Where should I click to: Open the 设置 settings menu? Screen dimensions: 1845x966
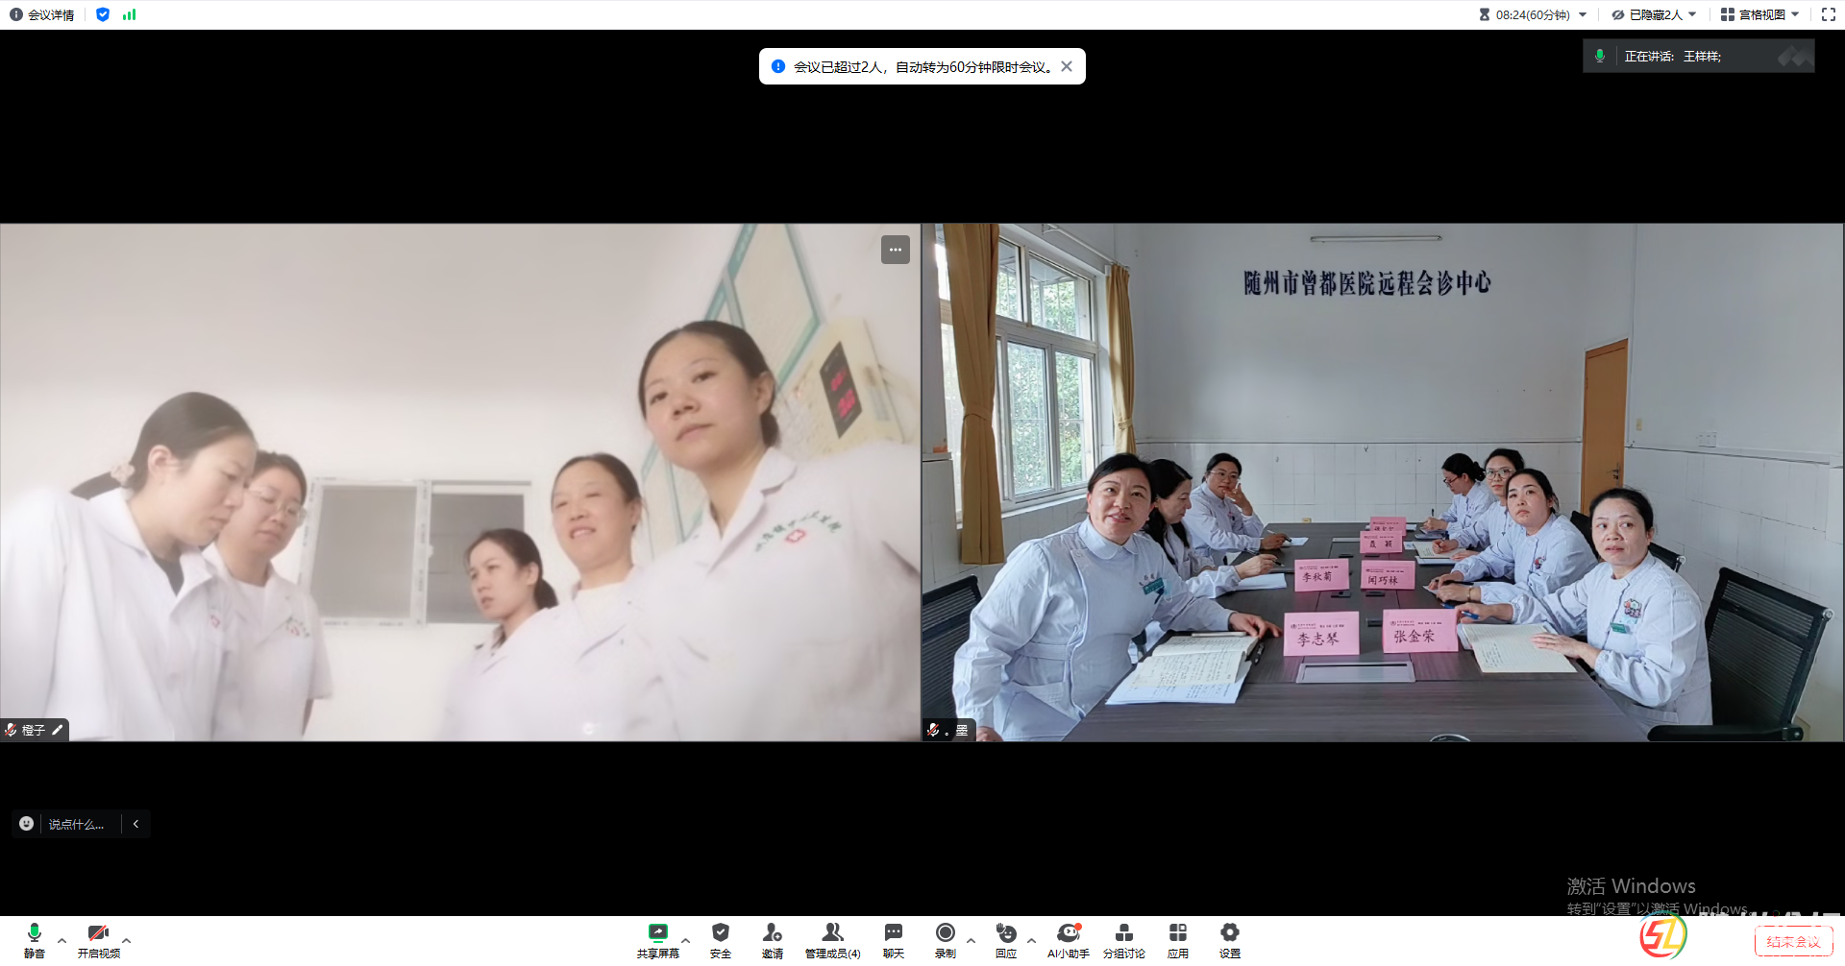pos(1229,938)
